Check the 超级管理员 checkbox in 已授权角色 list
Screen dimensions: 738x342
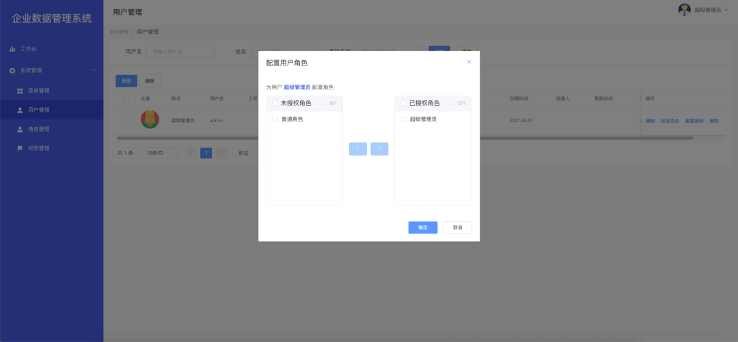(403, 119)
